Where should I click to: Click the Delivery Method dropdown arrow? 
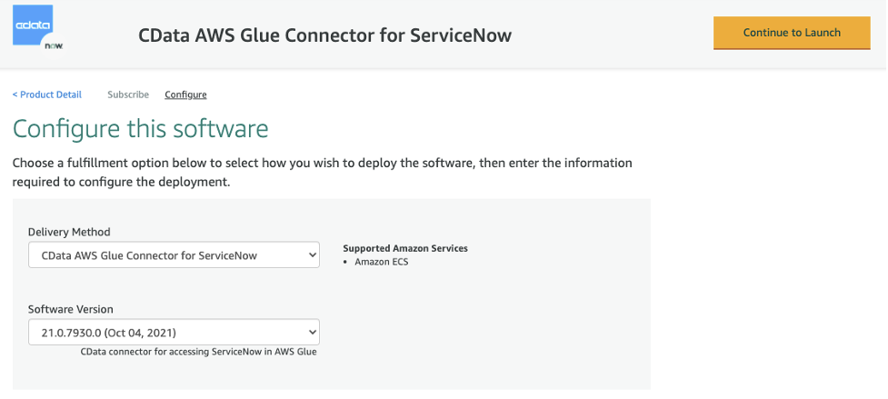click(x=312, y=255)
